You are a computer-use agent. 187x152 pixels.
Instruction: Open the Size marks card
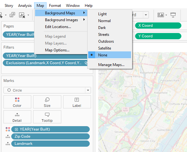[x=47, y=102]
